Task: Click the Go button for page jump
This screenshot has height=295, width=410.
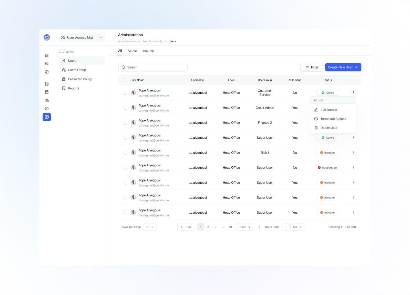Action: click(x=298, y=227)
